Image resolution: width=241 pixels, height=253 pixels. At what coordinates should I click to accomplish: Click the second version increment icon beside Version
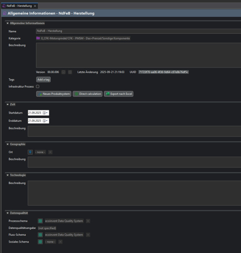pos(70,72)
